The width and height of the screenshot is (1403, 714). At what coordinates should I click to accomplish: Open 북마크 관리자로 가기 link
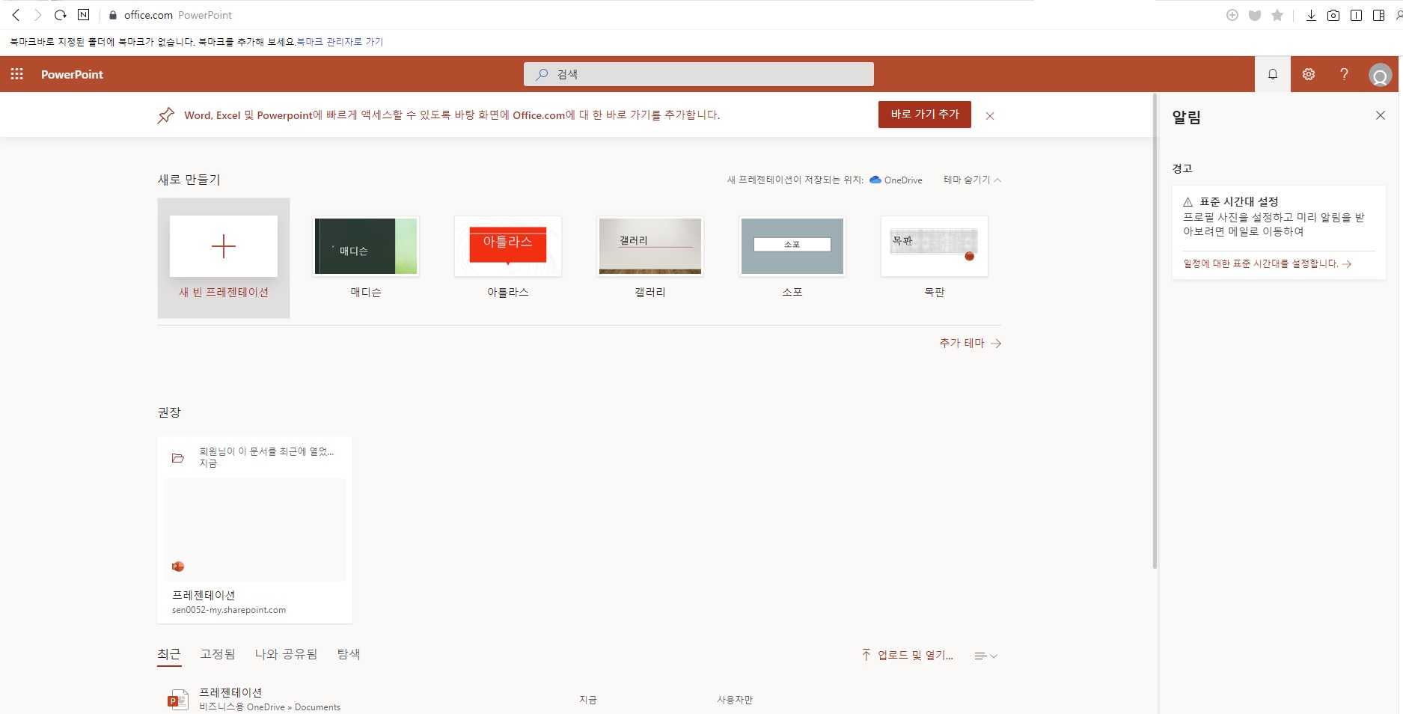[340, 42]
